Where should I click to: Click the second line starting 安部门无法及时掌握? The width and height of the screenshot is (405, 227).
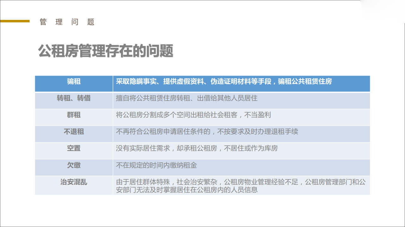click(187, 190)
